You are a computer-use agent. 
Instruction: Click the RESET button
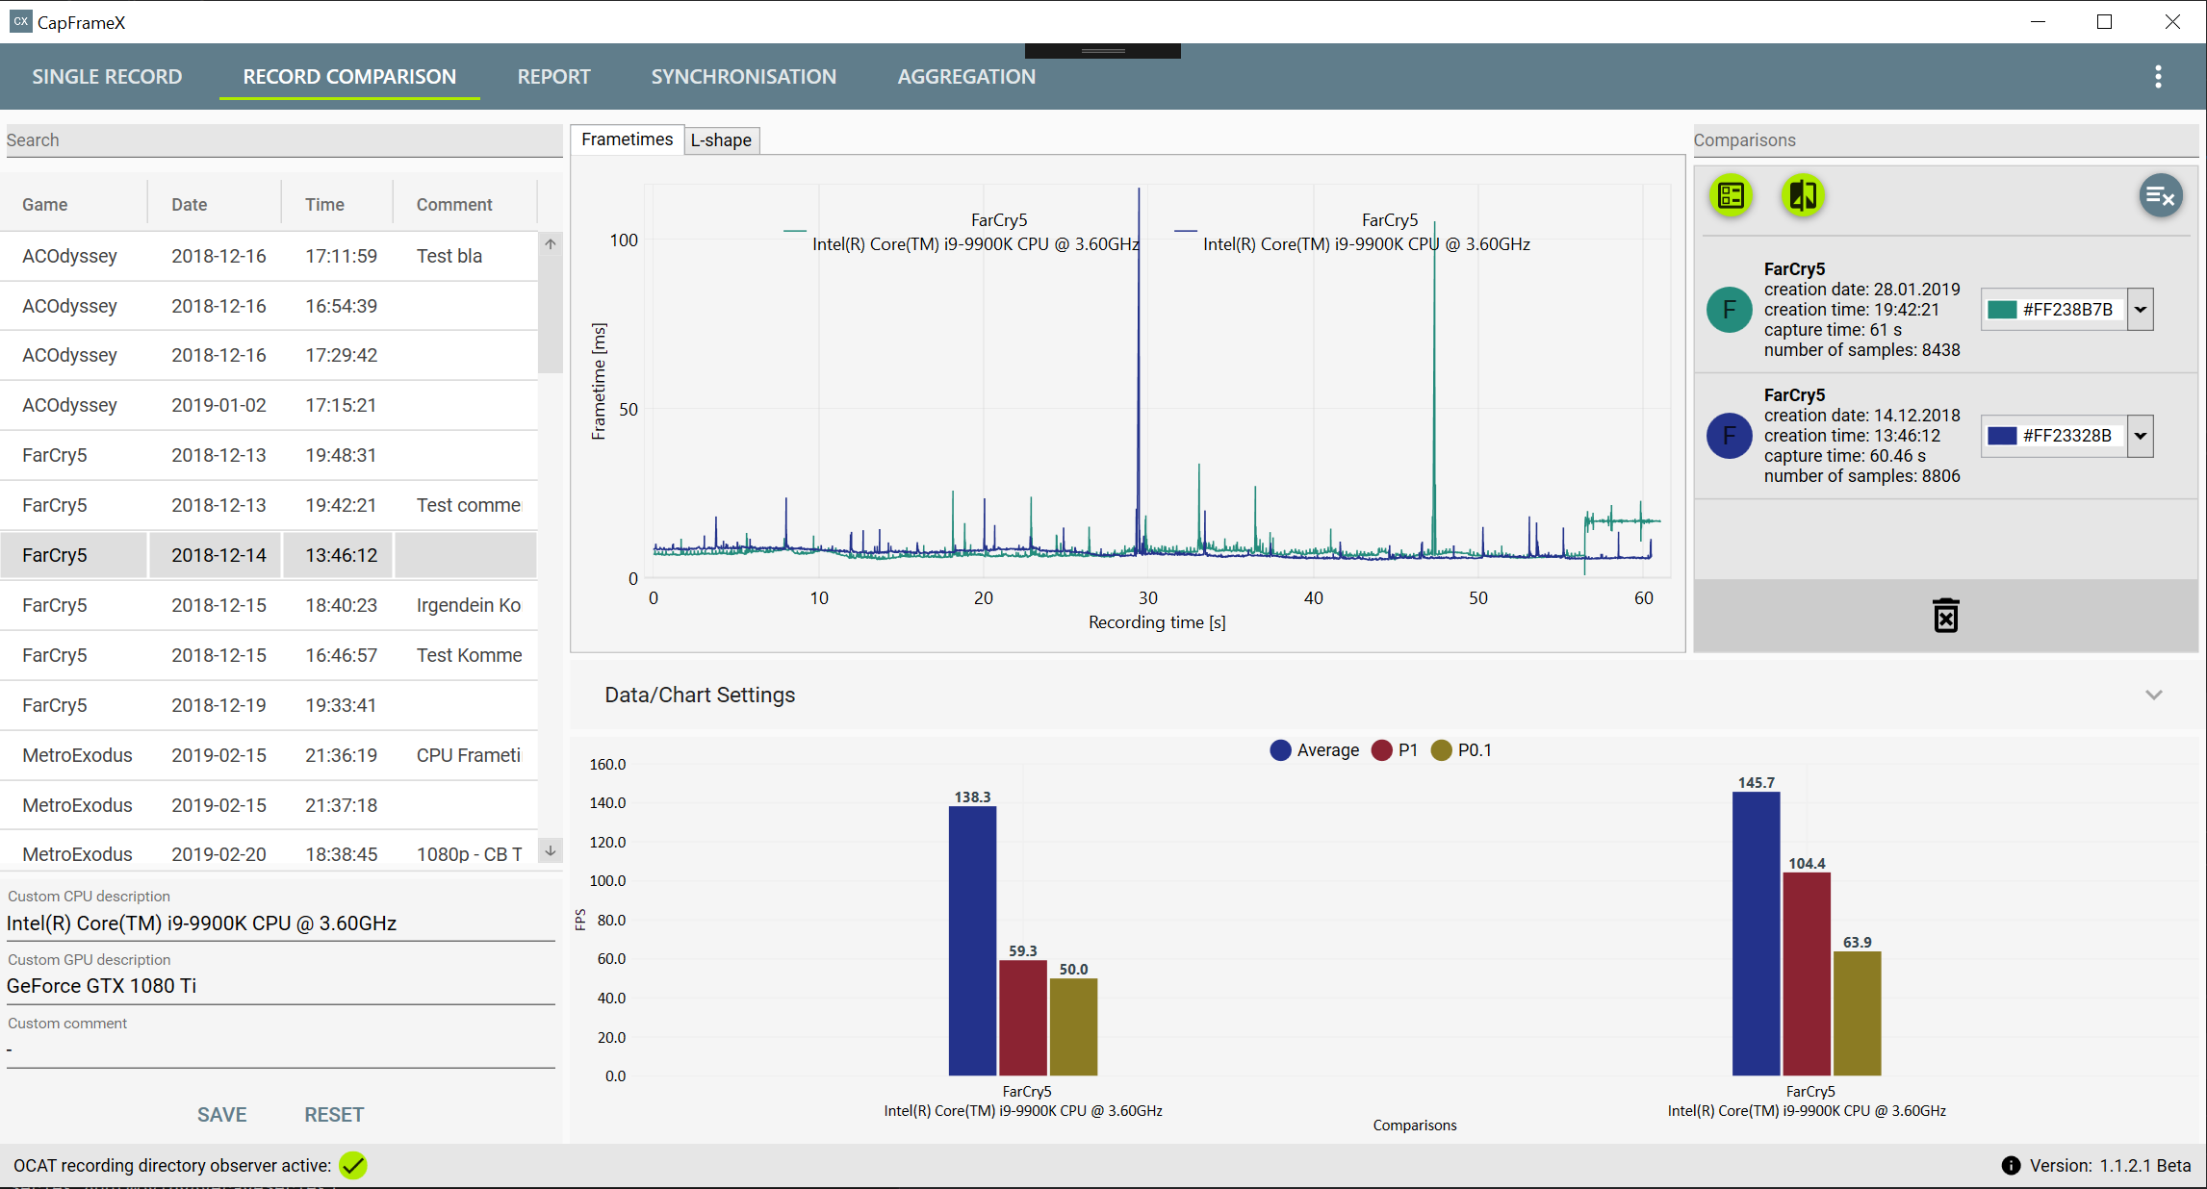(334, 1114)
